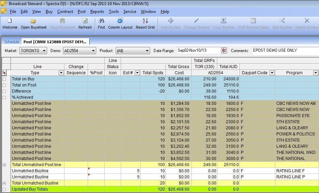Click the Total Spots column header

153,73
